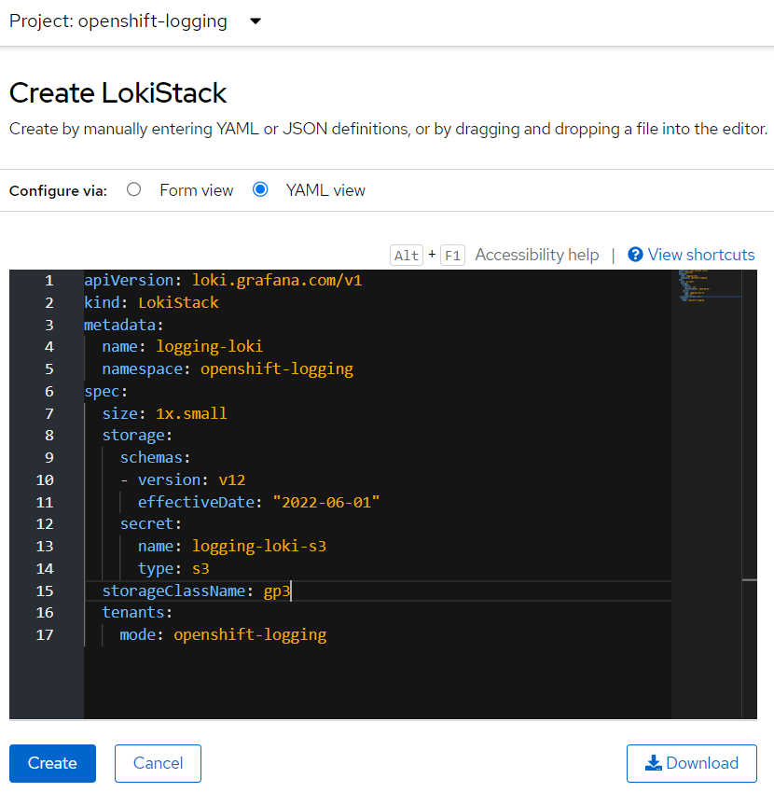Viewport: 774px width, 792px height.
Task: Click the mode: openshift-logging line
Action: tap(223, 634)
